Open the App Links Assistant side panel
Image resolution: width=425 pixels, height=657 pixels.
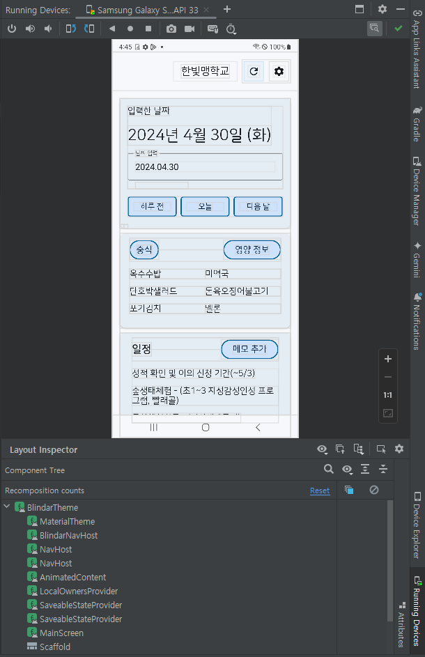click(x=417, y=49)
